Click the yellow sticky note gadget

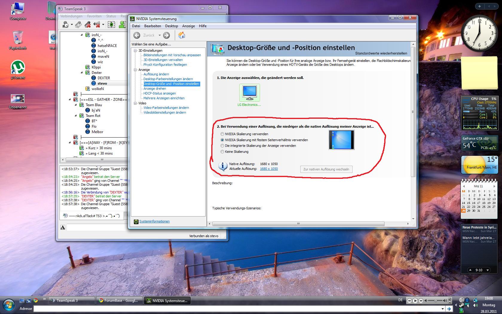pyautogui.click(x=479, y=73)
